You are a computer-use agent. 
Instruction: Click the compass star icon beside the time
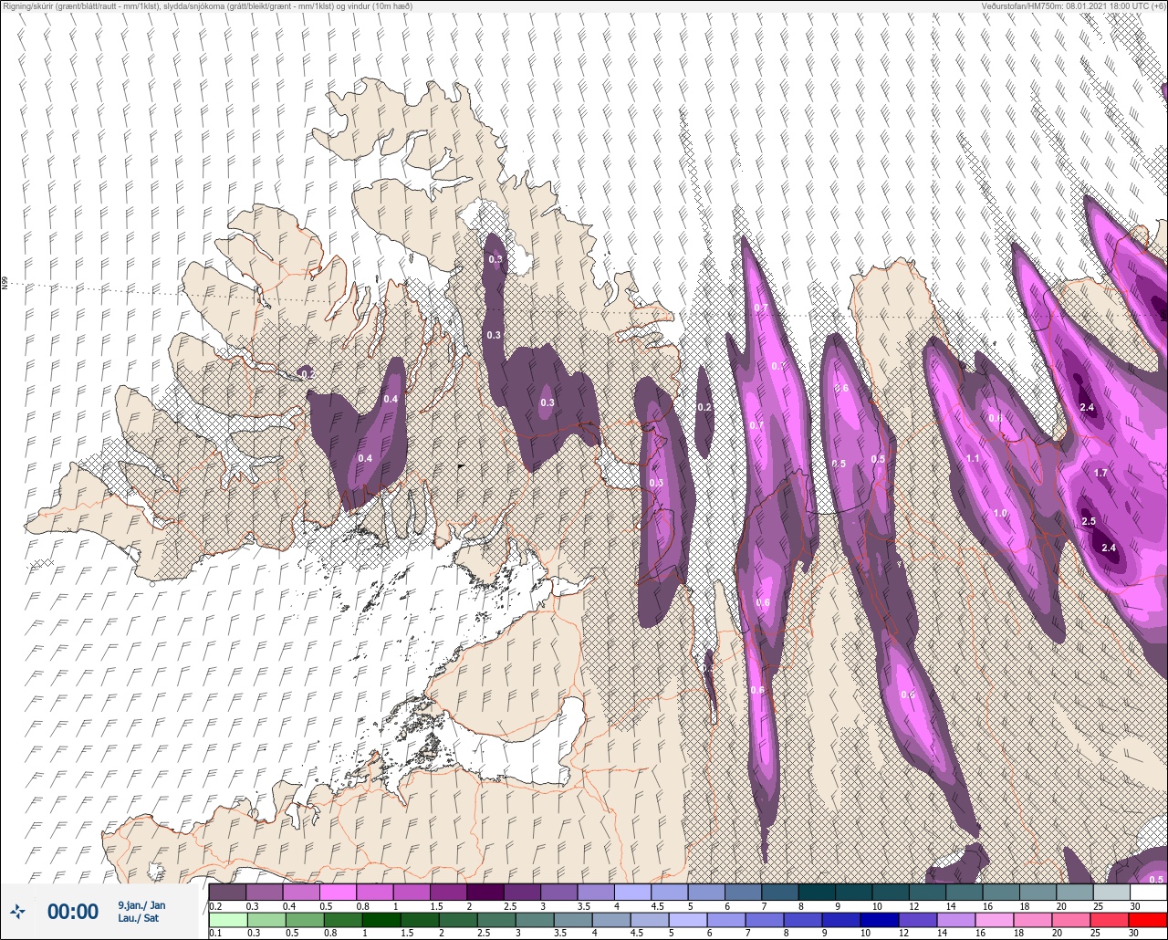(17, 911)
